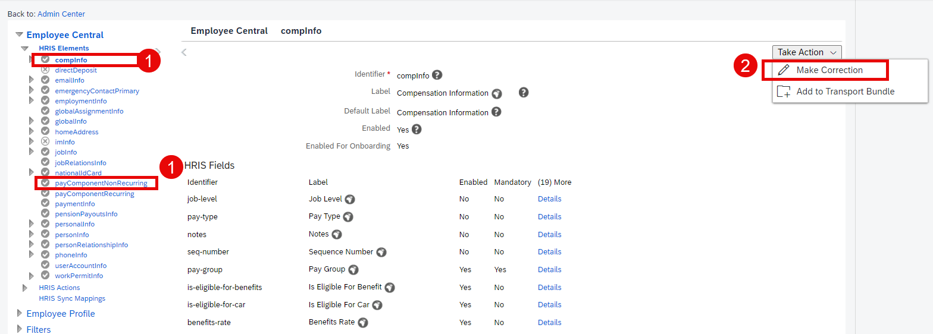
Task: Expand the emailInfo tree node
Action: point(32,80)
